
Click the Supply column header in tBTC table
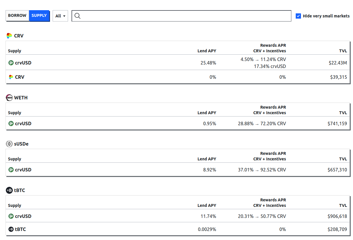15,205
